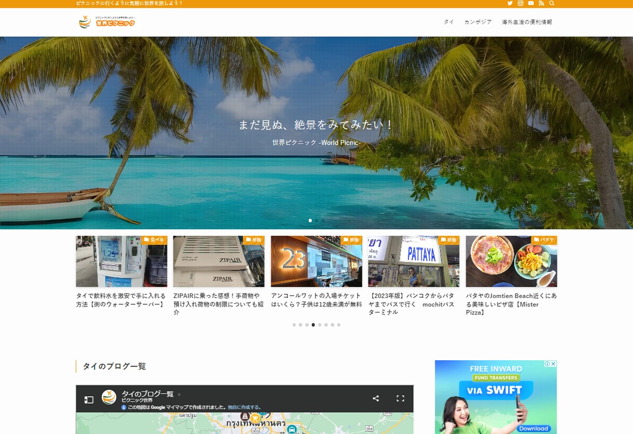Open article バンコクからパタヤまでバスで行く

(x=413, y=304)
